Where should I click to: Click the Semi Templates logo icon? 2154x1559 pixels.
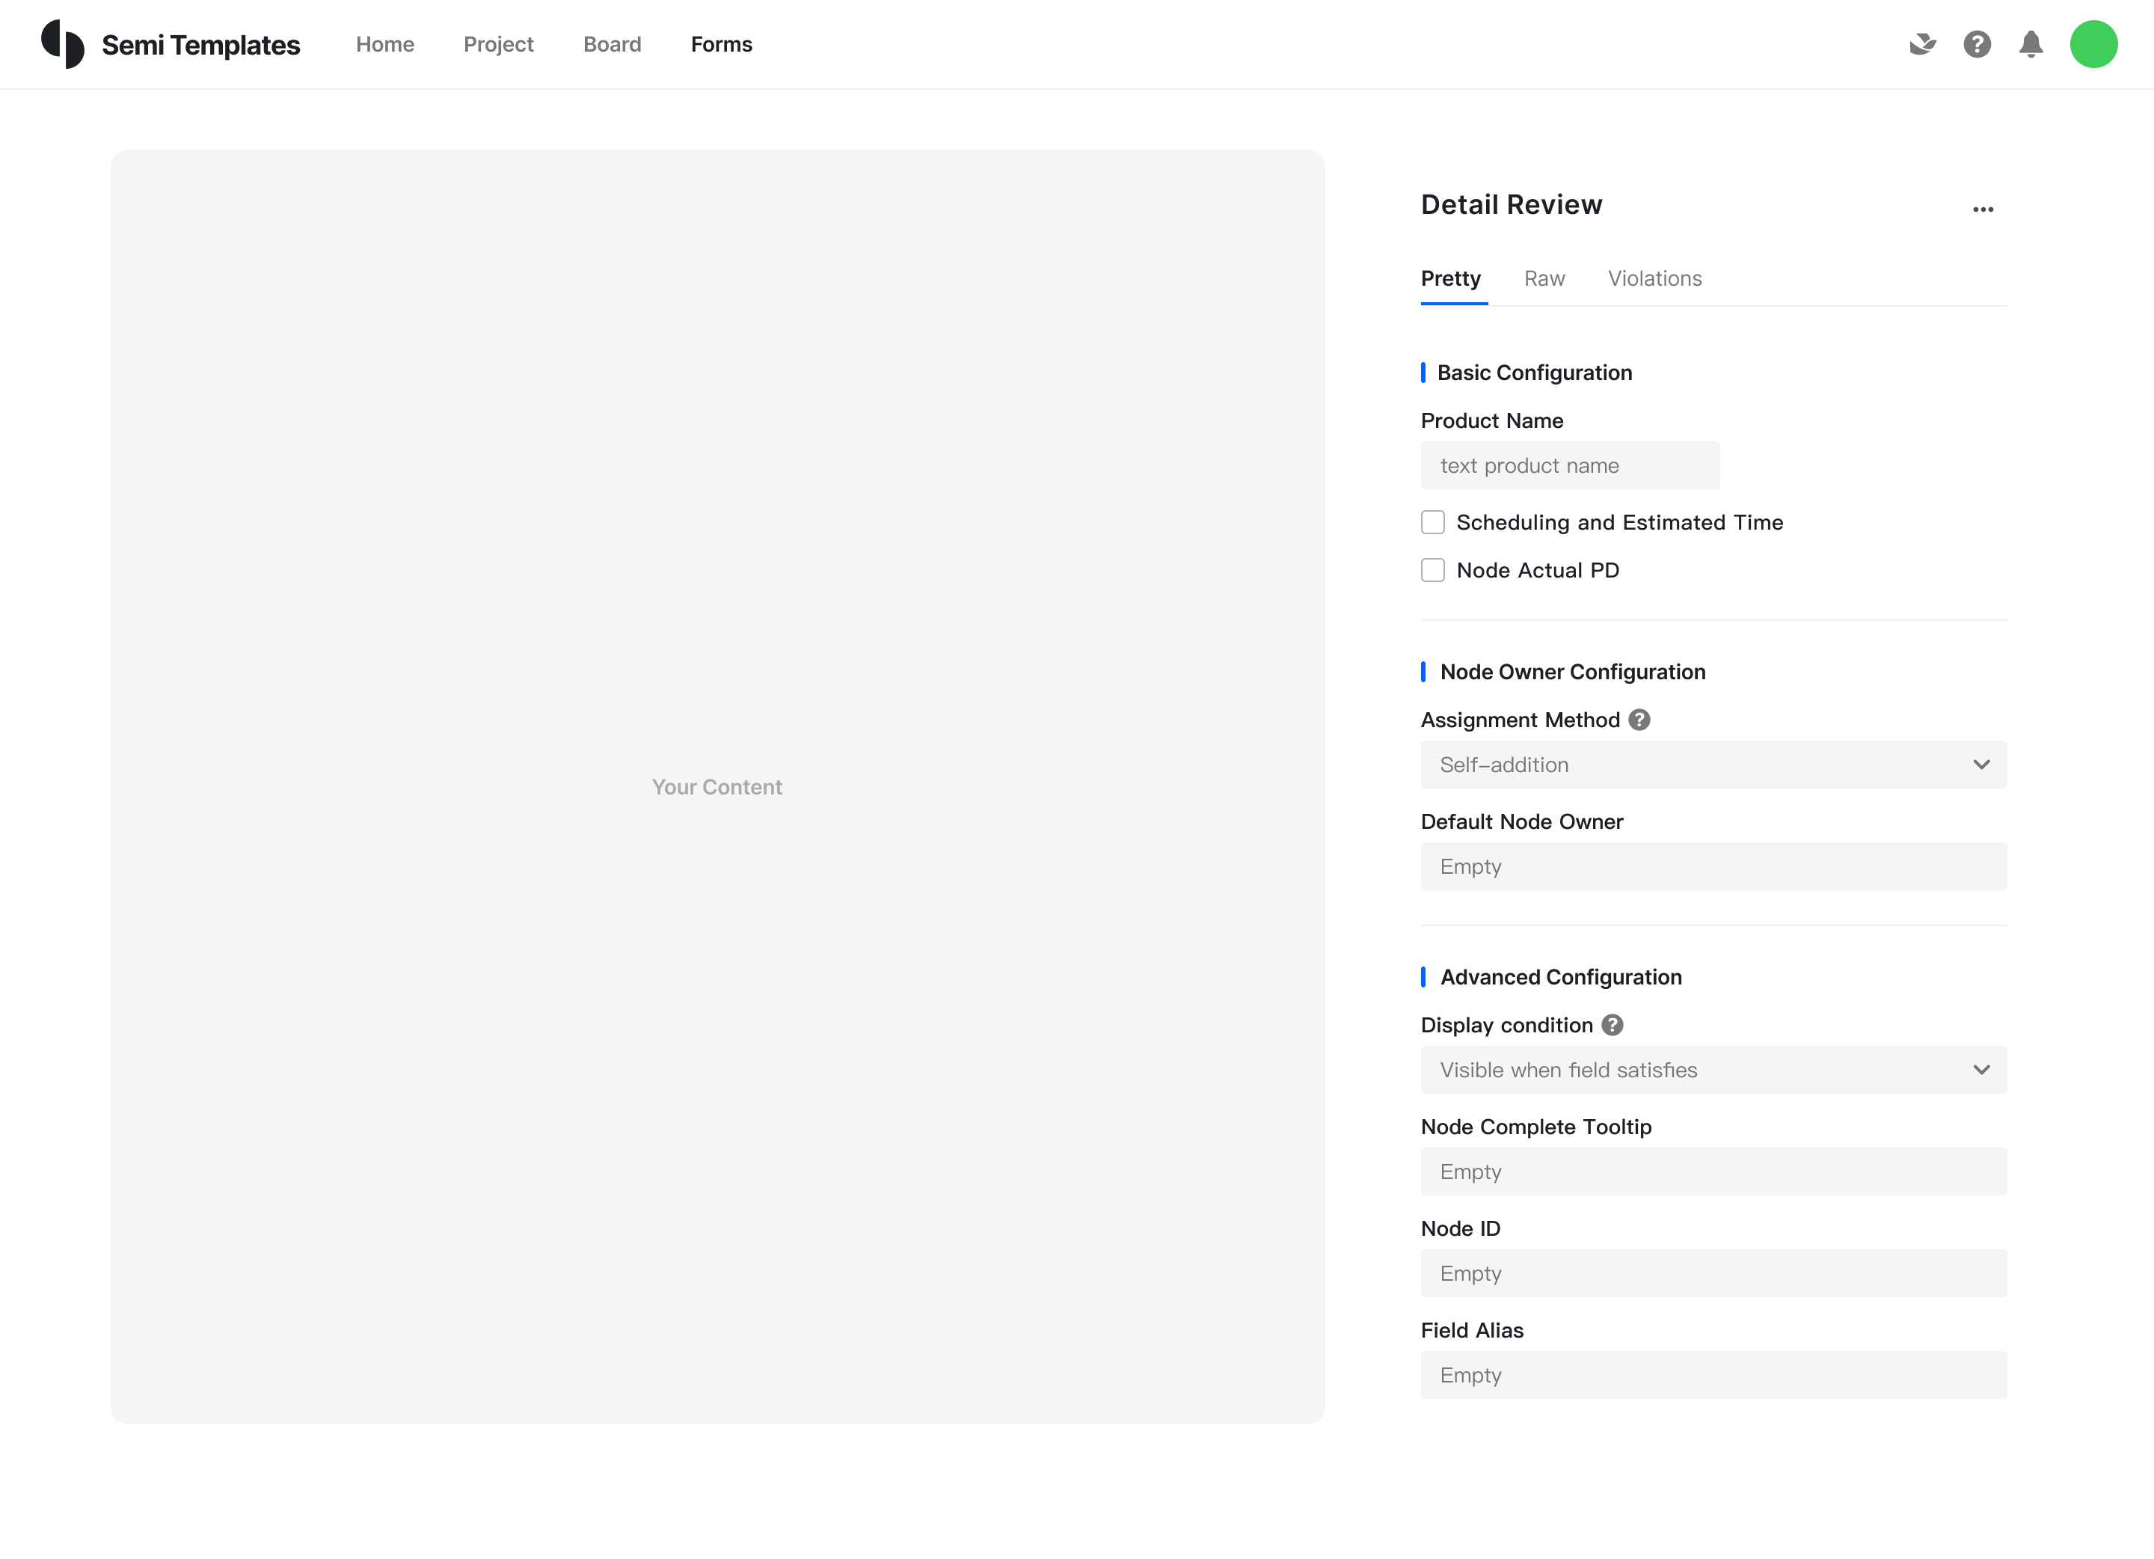pyautogui.click(x=63, y=43)
